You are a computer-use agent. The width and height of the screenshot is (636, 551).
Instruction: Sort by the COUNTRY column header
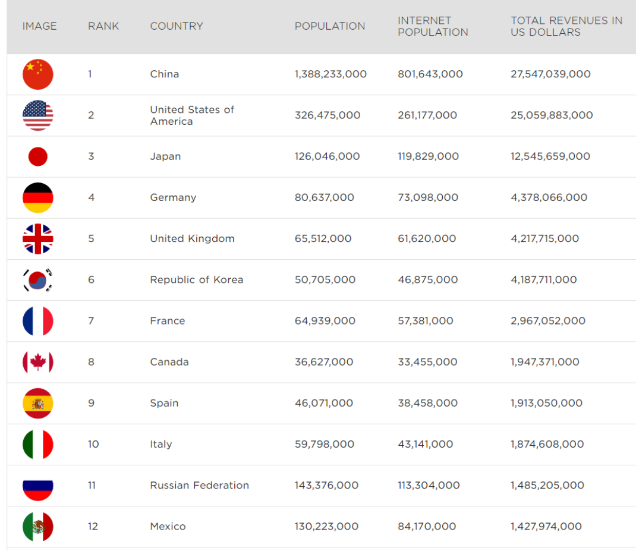coord(177,26)
